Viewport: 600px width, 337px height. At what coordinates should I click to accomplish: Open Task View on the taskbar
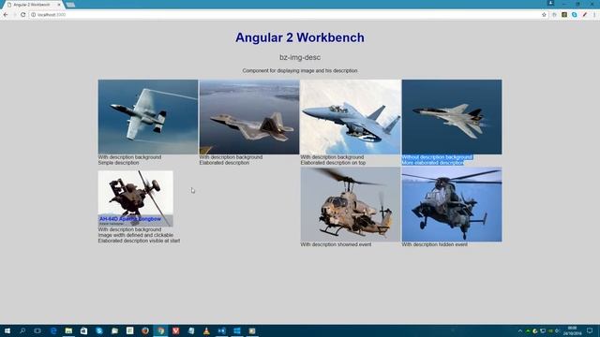(x=37, y=330)
